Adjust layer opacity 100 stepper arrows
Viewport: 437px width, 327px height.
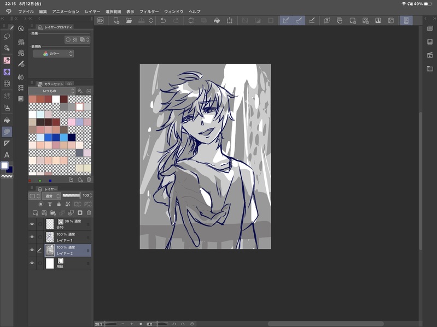point(91,195)
